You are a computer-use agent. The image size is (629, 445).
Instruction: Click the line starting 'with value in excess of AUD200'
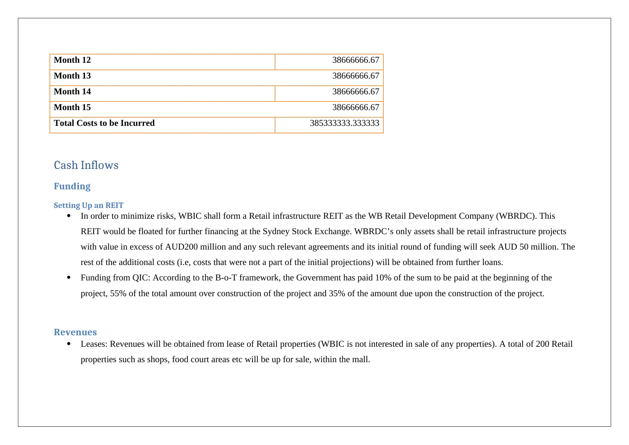point(328,247)
